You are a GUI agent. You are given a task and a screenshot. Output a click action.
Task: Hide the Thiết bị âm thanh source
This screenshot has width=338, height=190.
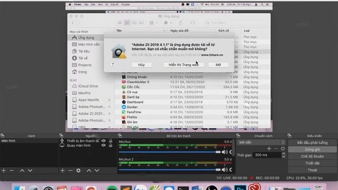104,141
